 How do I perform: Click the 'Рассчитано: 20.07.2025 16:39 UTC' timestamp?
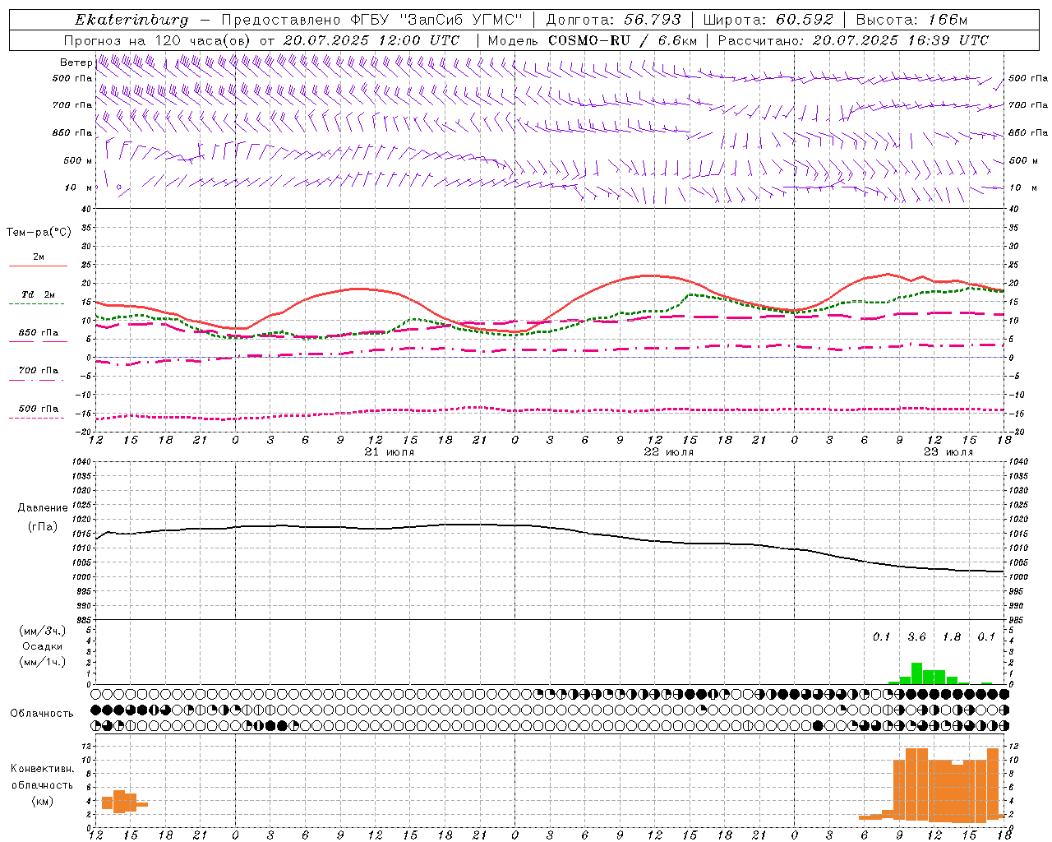click(853, 40)
